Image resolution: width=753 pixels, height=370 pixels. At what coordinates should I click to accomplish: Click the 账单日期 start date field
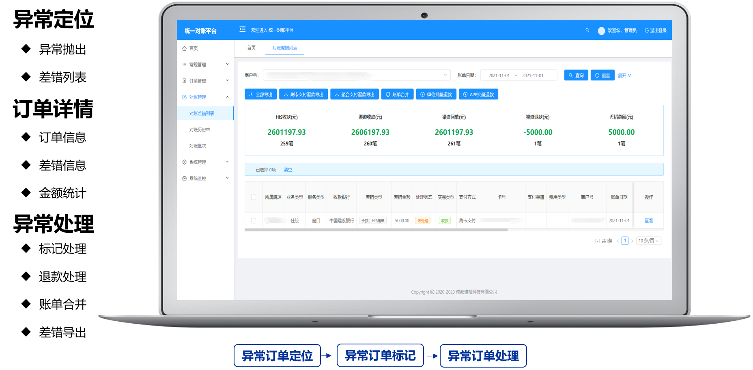(x=499, y=76)
